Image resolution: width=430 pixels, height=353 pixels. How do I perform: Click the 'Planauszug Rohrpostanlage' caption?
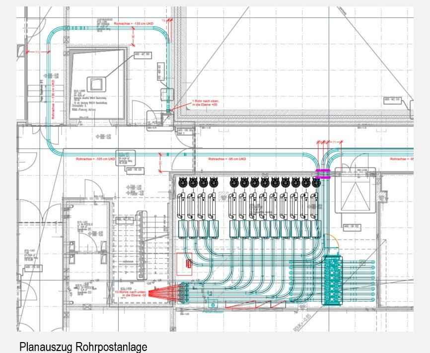[83, 346]
